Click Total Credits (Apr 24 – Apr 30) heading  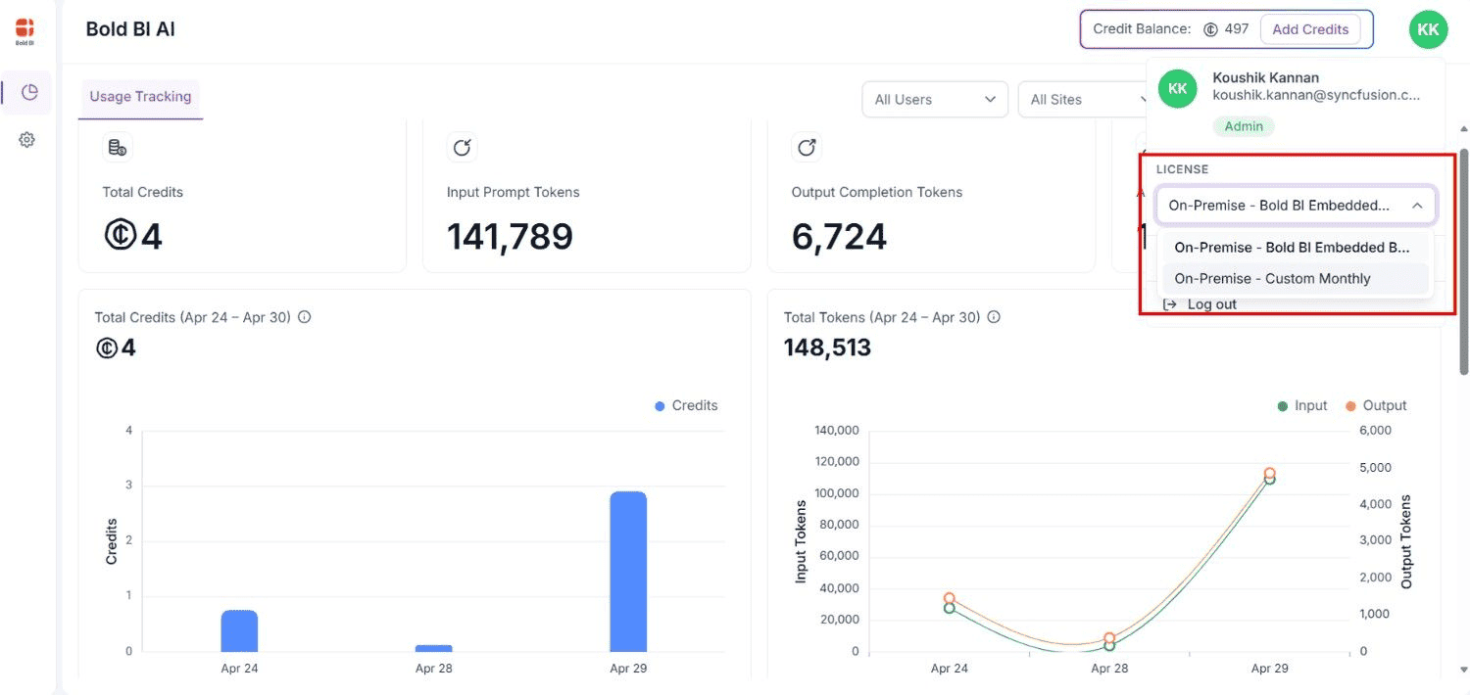point(193,317)
